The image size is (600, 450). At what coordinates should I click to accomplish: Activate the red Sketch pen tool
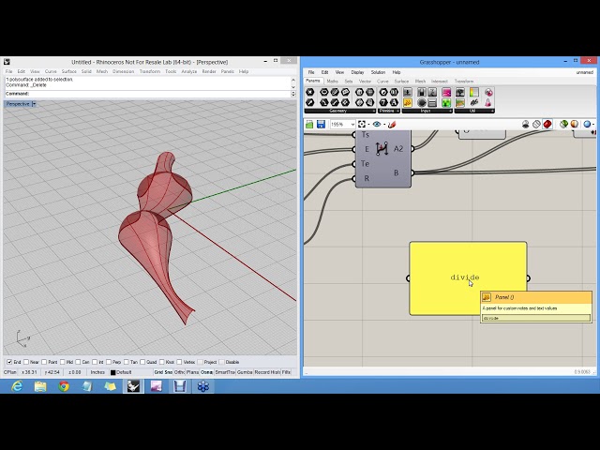pos(392,125)
